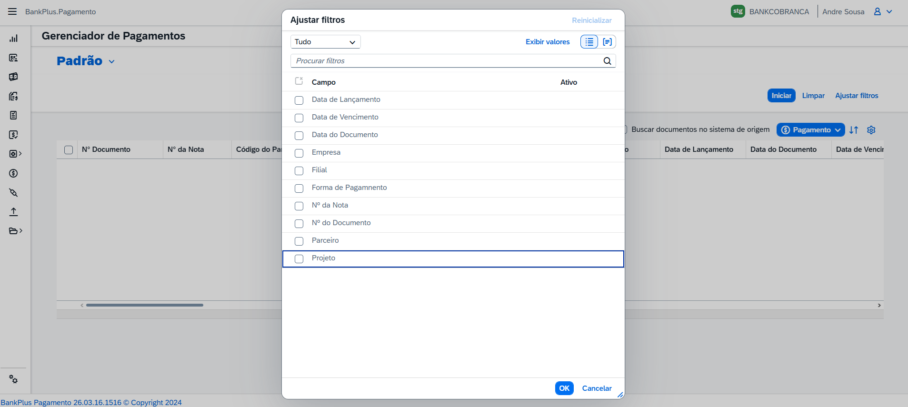Enable the Empresa filter checkbox
The width and height of the screenshot is (908, 407).
point(299,153)
